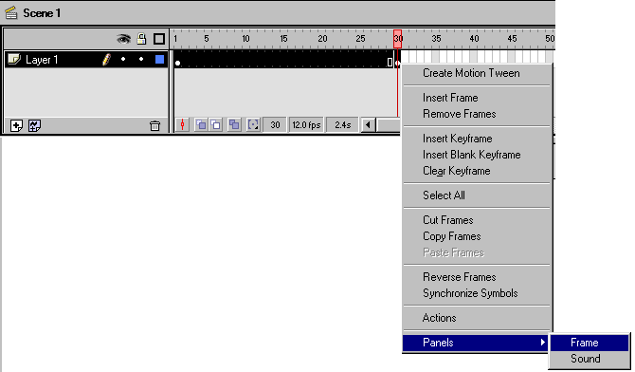
Task: Click the playhead at frame 30
Action: click(398, 39)
